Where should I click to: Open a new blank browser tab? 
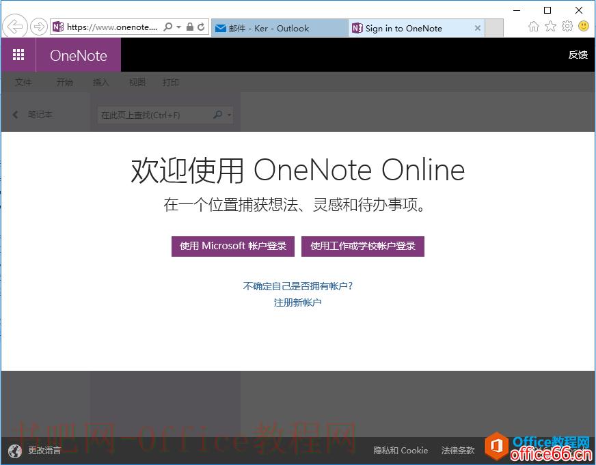click(495, 28)
